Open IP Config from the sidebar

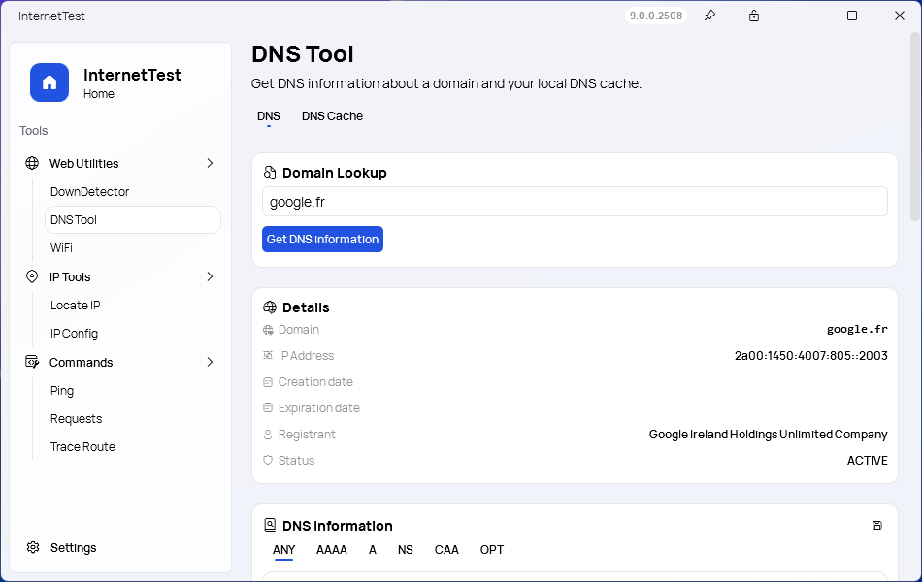(74, 334)
